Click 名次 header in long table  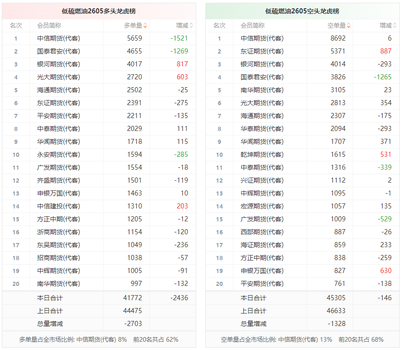tap(16, 26)
